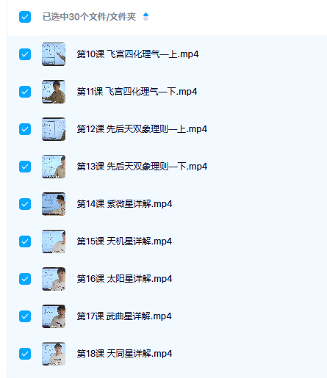Open file 第16课 太阳星详解.mp4
The width and height of the screenshot is (327, 378).
124,279
